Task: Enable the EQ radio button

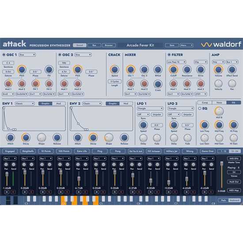Action: tap(200, 109)
